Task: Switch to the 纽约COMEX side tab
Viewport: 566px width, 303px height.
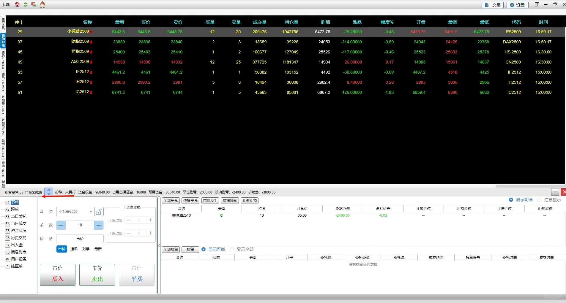Action: click(3, 82)
